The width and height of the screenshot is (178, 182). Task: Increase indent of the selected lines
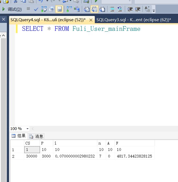tap(137, 9)
